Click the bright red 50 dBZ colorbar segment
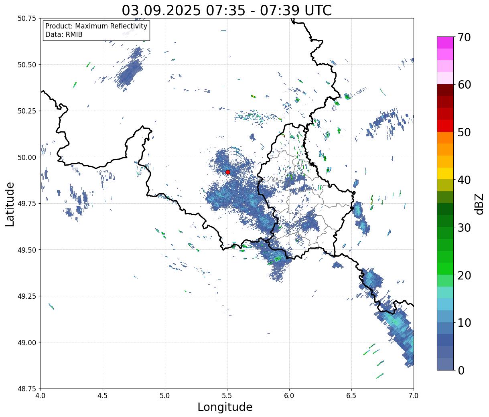Viewport: 489px width, 417px height. click(x=445, y=126)
